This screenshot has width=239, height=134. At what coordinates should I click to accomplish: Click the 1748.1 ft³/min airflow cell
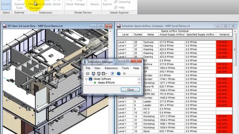[172, 79]
